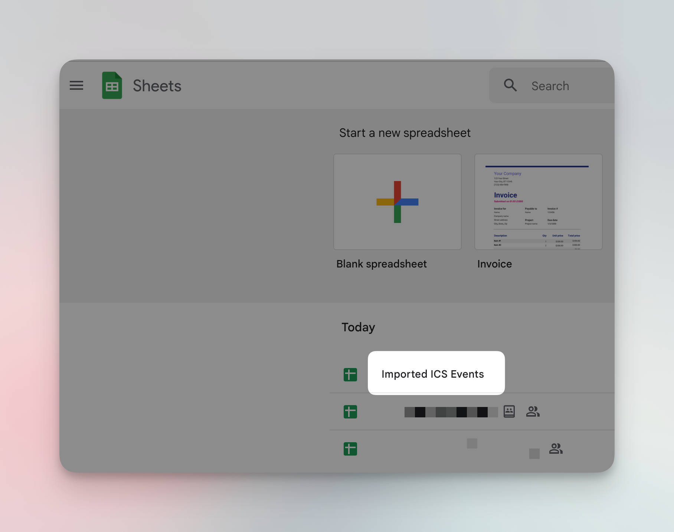Screen dimensions: 674x532
Task: Click sheet icon of third file row
Action: click(350, 449)
